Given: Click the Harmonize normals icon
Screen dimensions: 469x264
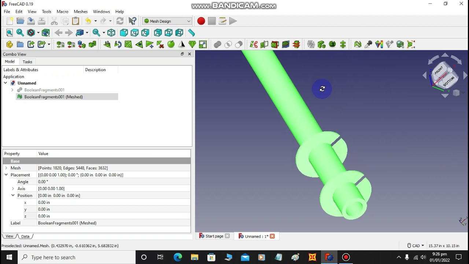Looking at the screenshot, I should click(x=107, y=44).
